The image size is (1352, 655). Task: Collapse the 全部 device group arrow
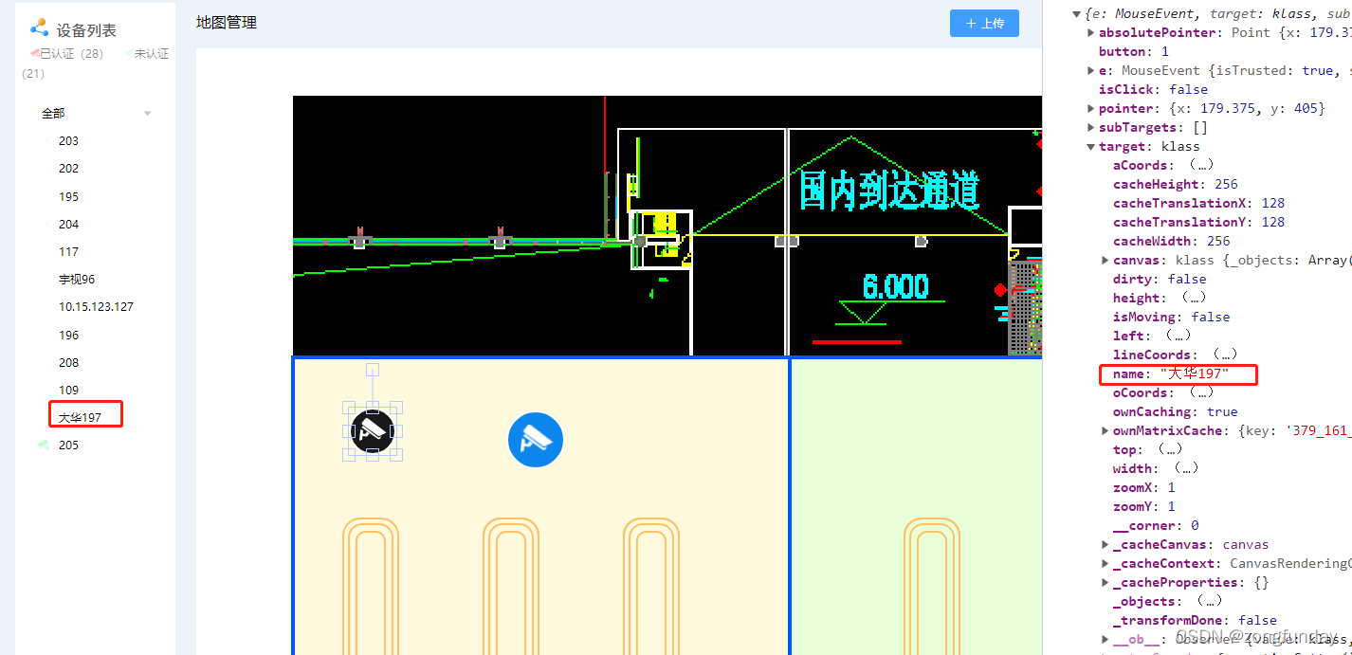[x=147, y=114]
